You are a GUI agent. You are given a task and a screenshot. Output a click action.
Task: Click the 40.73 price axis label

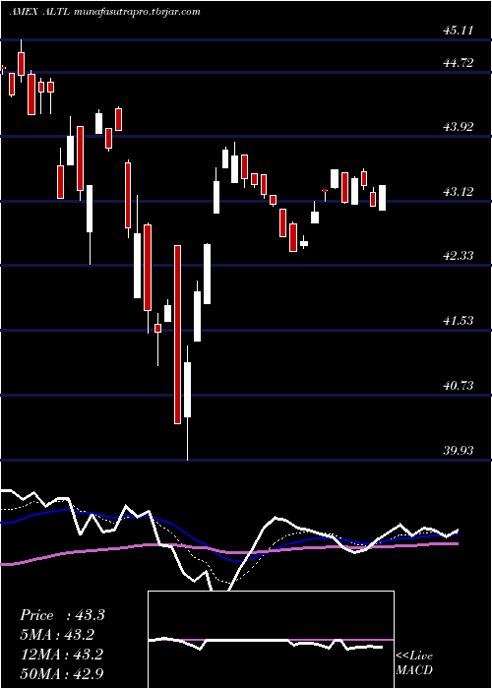click(458, 386)
